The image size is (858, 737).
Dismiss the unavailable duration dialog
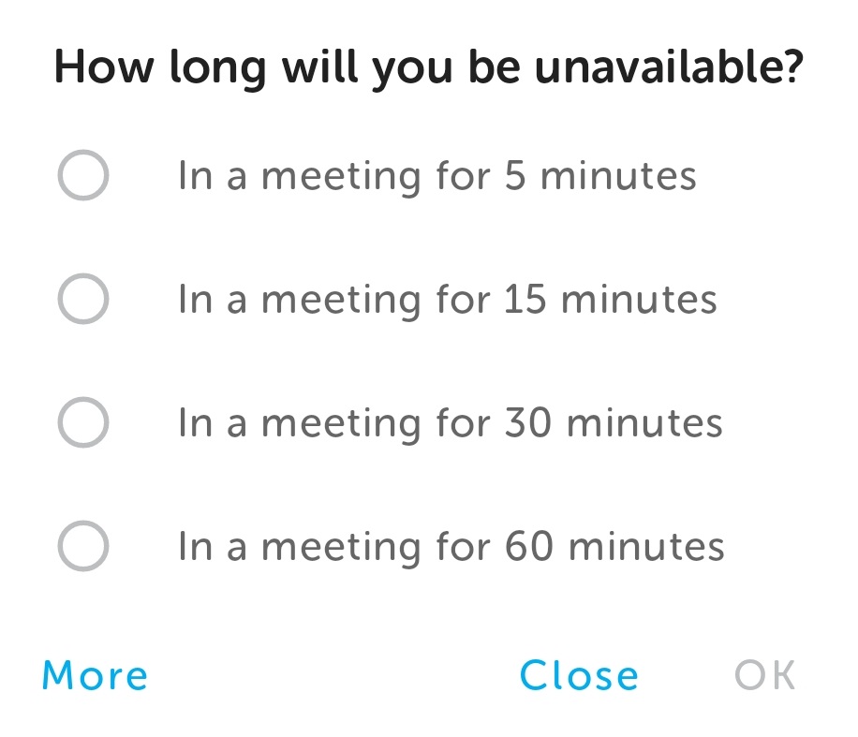point(579,675)
